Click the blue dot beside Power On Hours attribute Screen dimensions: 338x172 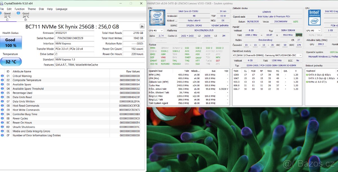3,123
